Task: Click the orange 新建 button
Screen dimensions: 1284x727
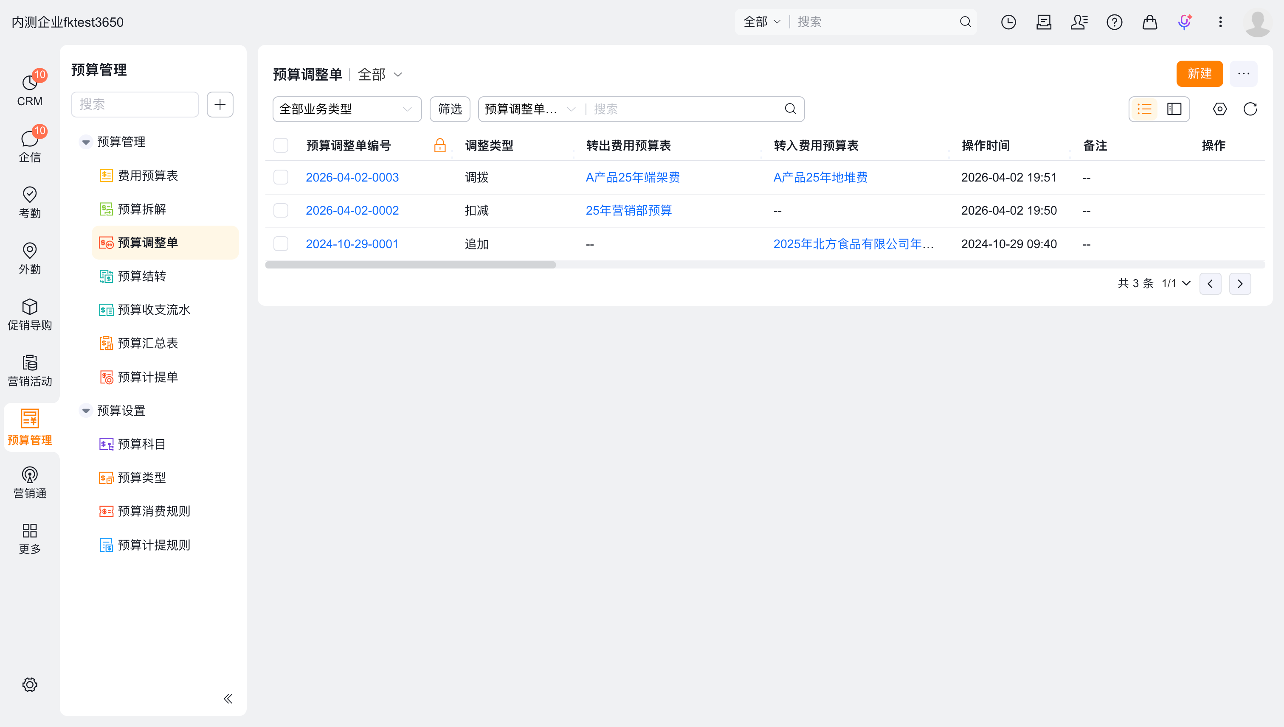Action: click(1200, 74)
